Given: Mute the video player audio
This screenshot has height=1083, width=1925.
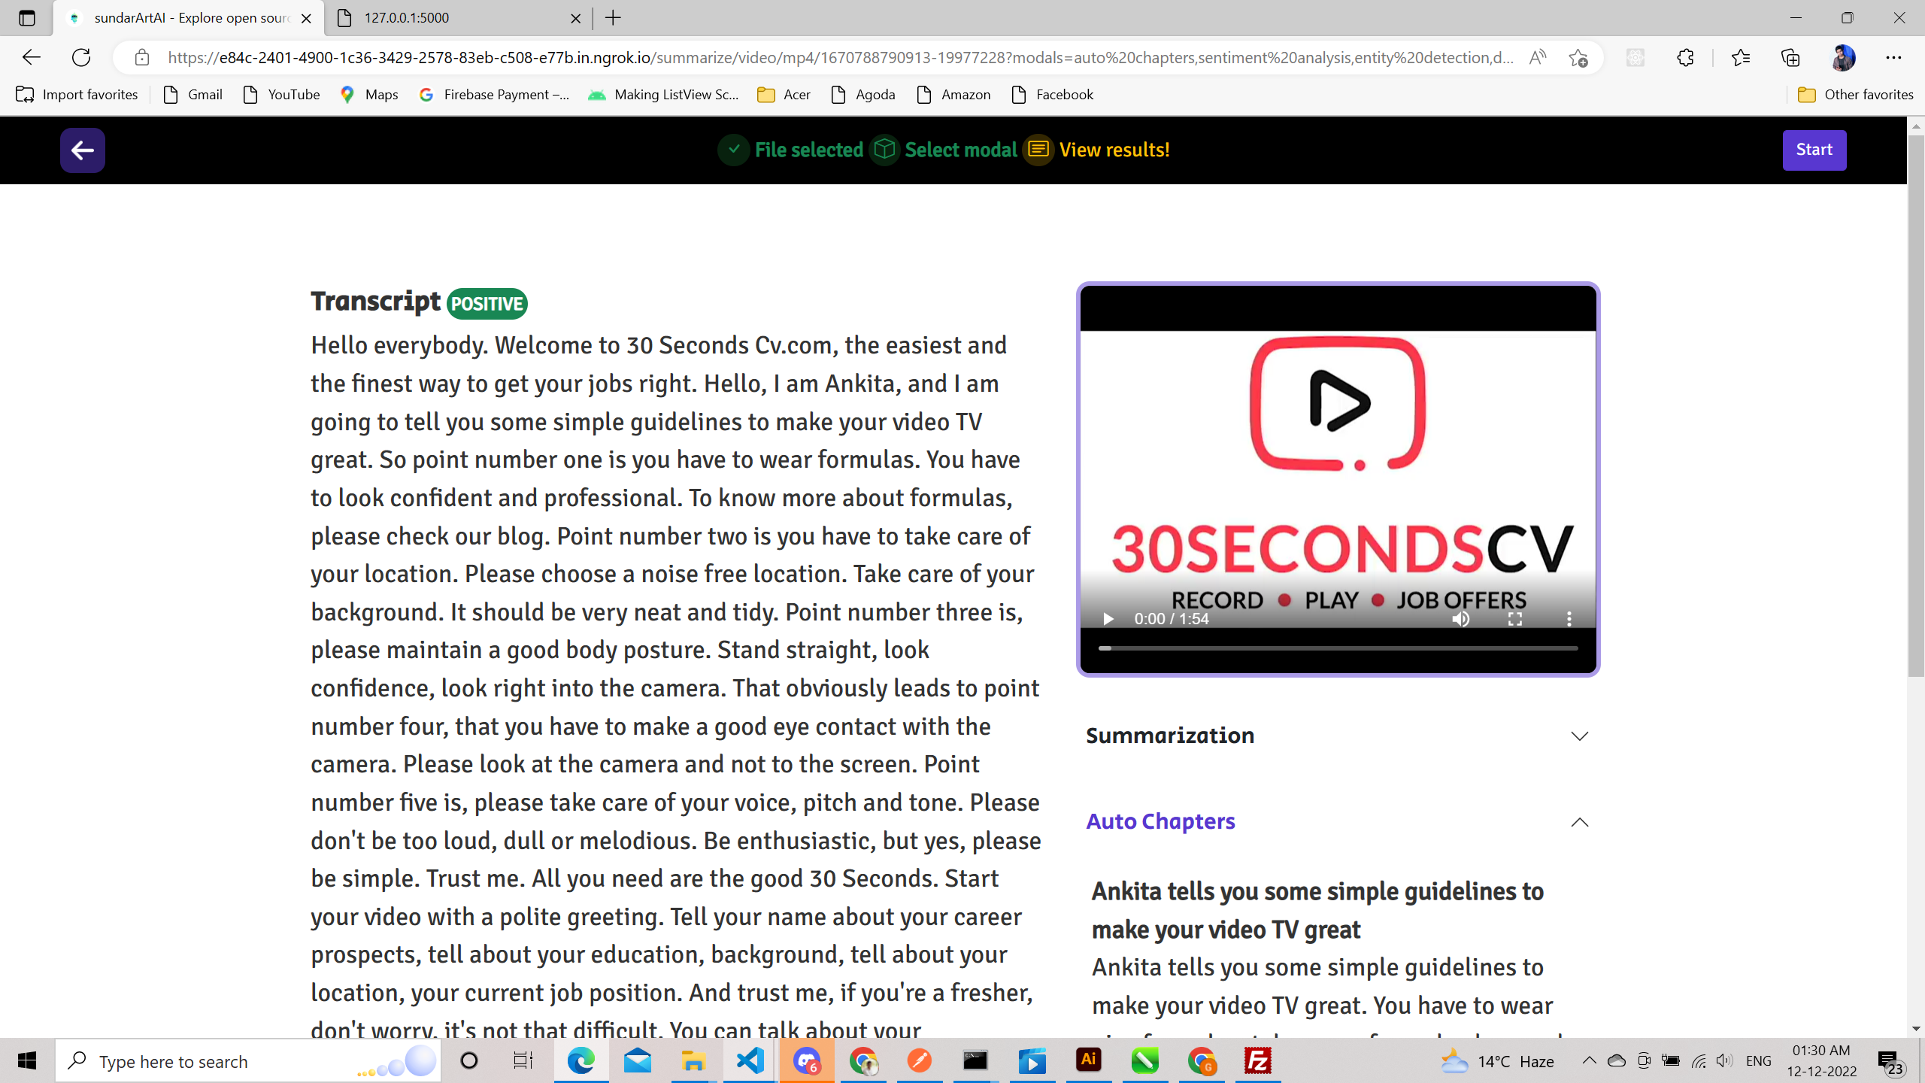Looking at the screenshot, I should pos(1460,619).
